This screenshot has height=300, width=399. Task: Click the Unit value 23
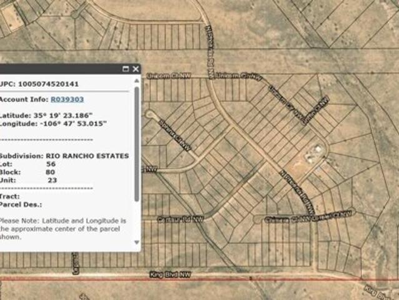coord(52,179)
